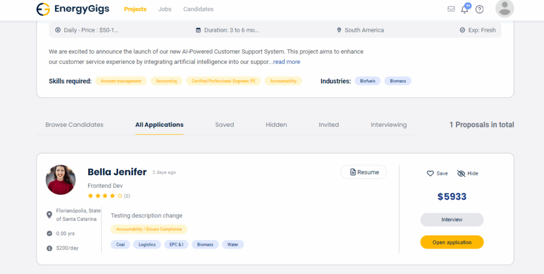
Task: Open the user profile avatar
Action: [504, 8]
